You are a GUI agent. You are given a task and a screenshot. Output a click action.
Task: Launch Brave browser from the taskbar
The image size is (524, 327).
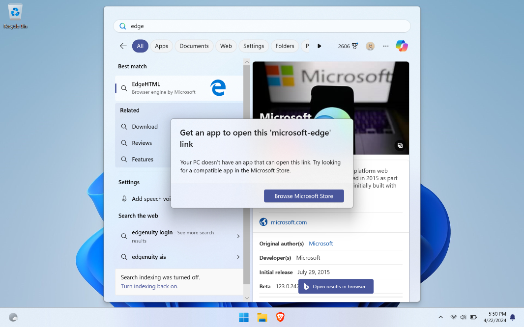[280, 317]
